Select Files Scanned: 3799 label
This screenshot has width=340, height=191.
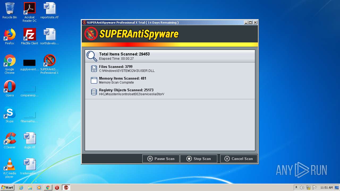pos(116,67)
